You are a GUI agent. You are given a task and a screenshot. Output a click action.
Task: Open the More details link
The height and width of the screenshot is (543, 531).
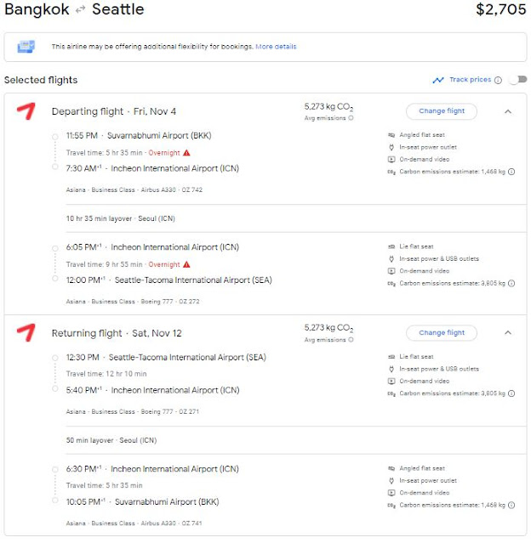pyautogui.click(x=276, y=47)
